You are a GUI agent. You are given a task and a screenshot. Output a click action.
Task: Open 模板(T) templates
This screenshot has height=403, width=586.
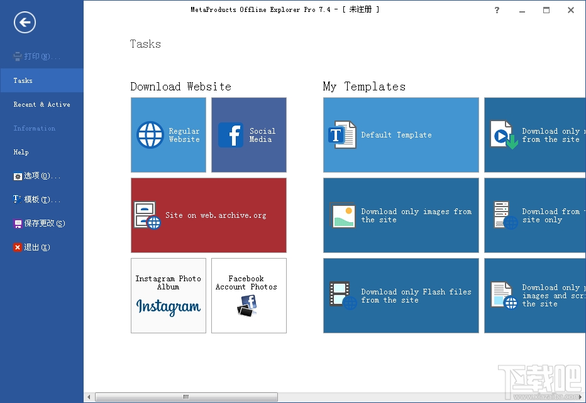click(x=35, y=200)
